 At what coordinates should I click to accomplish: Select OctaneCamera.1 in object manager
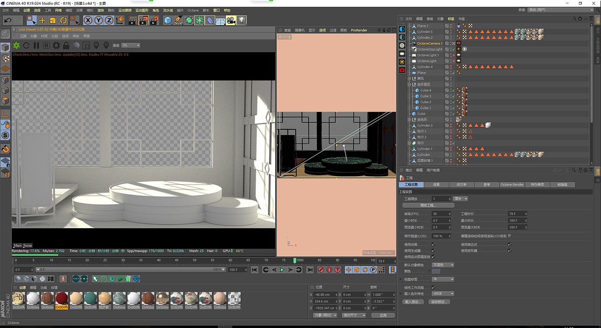pos(430,44)
